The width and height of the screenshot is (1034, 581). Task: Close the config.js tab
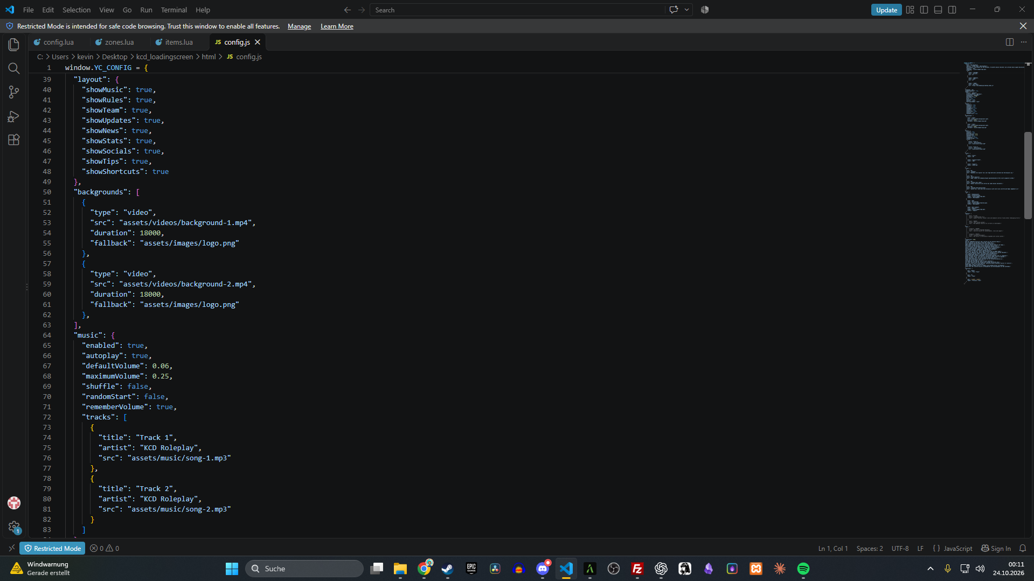click(x=258, y=42)
